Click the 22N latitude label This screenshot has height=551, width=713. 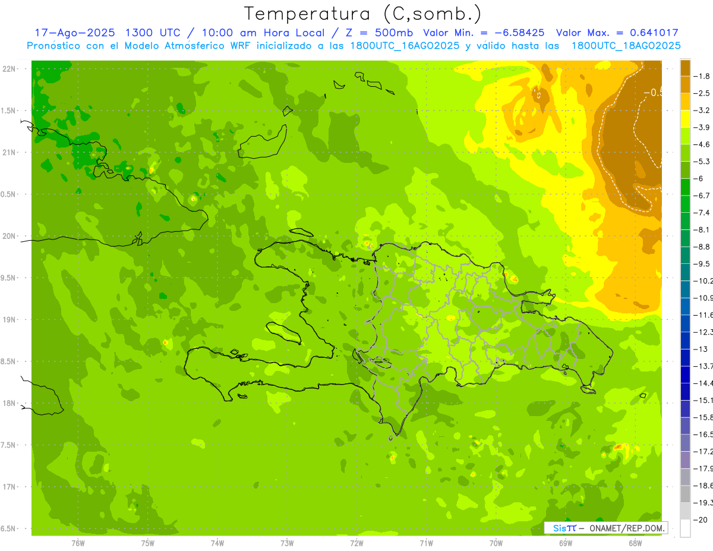coord(9,69)
